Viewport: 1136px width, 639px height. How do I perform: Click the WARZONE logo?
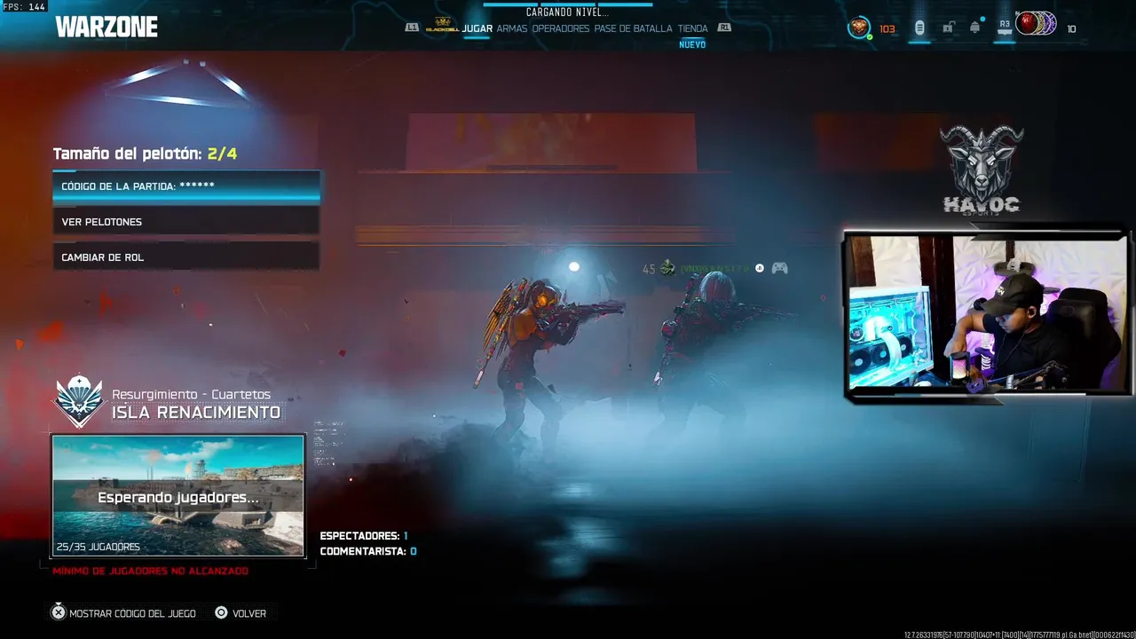(x=106, y=27)
